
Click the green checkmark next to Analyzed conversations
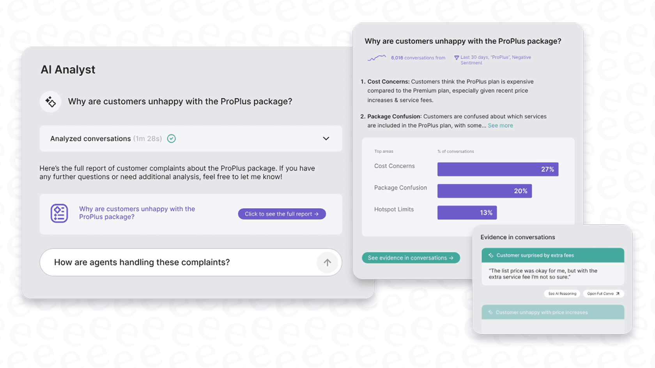click(x=171, y=138)
